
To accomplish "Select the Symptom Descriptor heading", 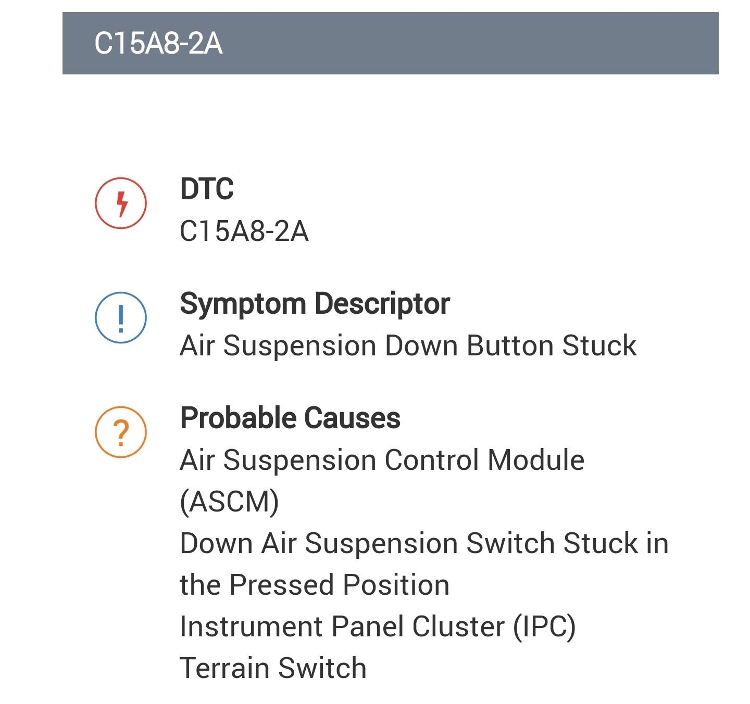I will (315, 304).
